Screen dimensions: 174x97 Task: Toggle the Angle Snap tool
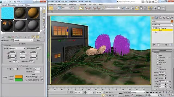pos(90,8)
